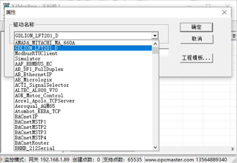Choose BACnetMSTP3 from the list
The width and height of the screenshot is (237, 163).
point(83,132)
